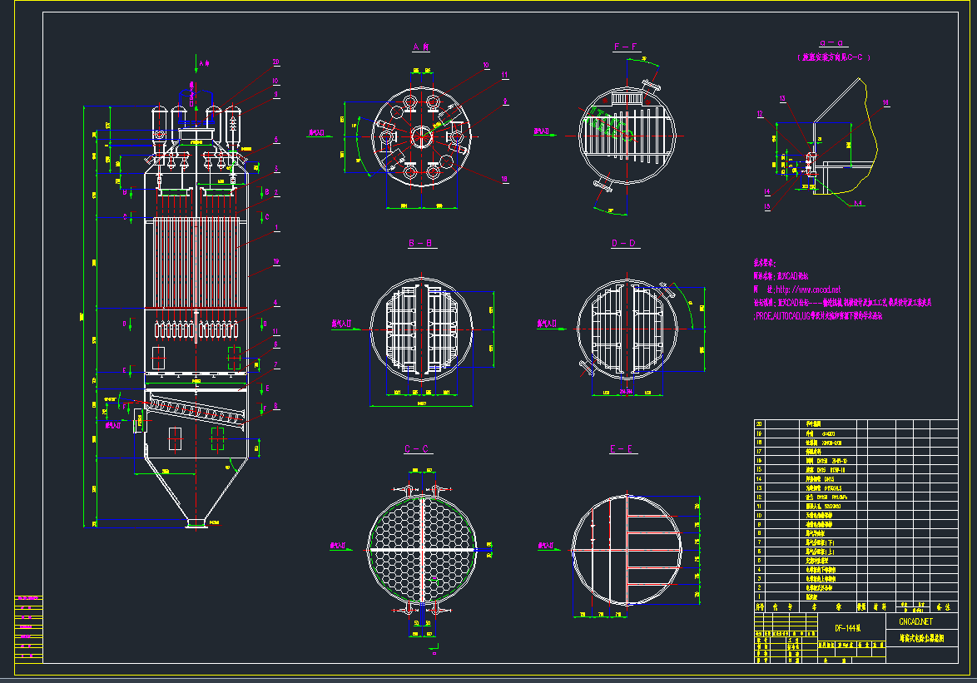
Task: Click the center circle of the A向 view
Action: [x=422, y=136]
